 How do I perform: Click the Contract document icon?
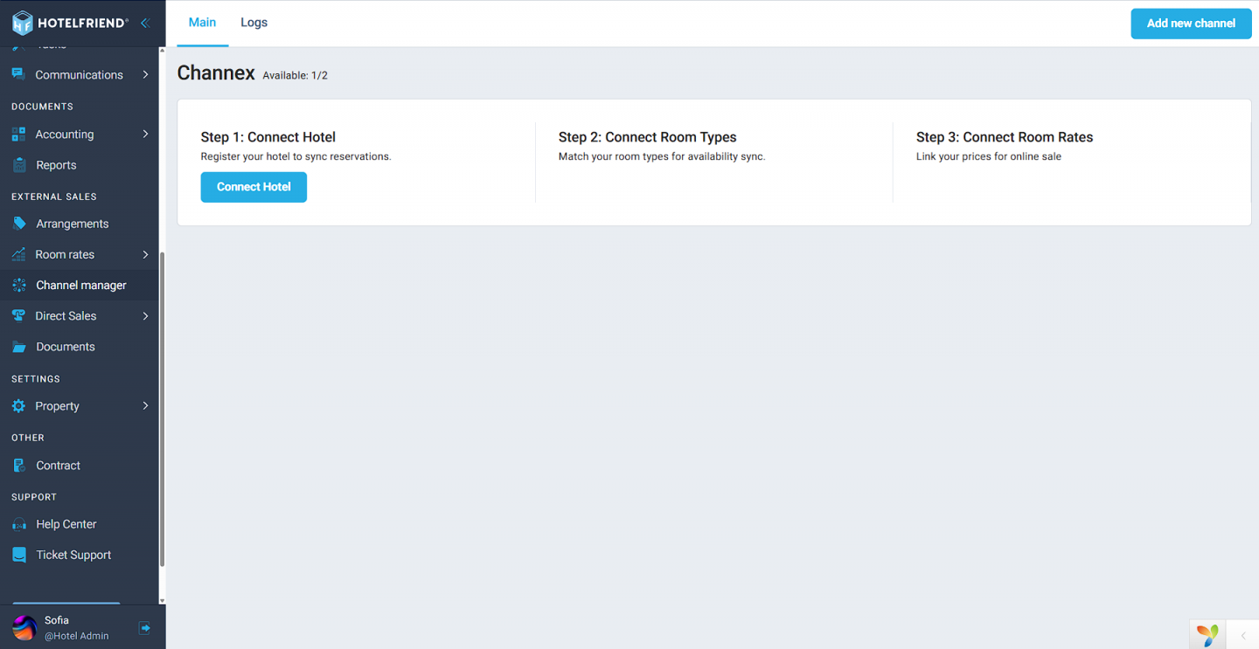(18, 466)
